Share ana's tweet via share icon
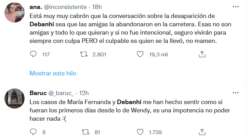Screen dimensions: 247x139 [203, 54]
